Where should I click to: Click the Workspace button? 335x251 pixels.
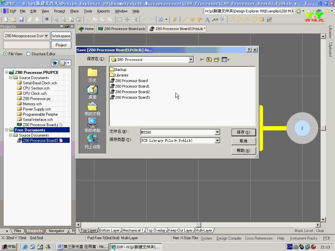(61, 36)
